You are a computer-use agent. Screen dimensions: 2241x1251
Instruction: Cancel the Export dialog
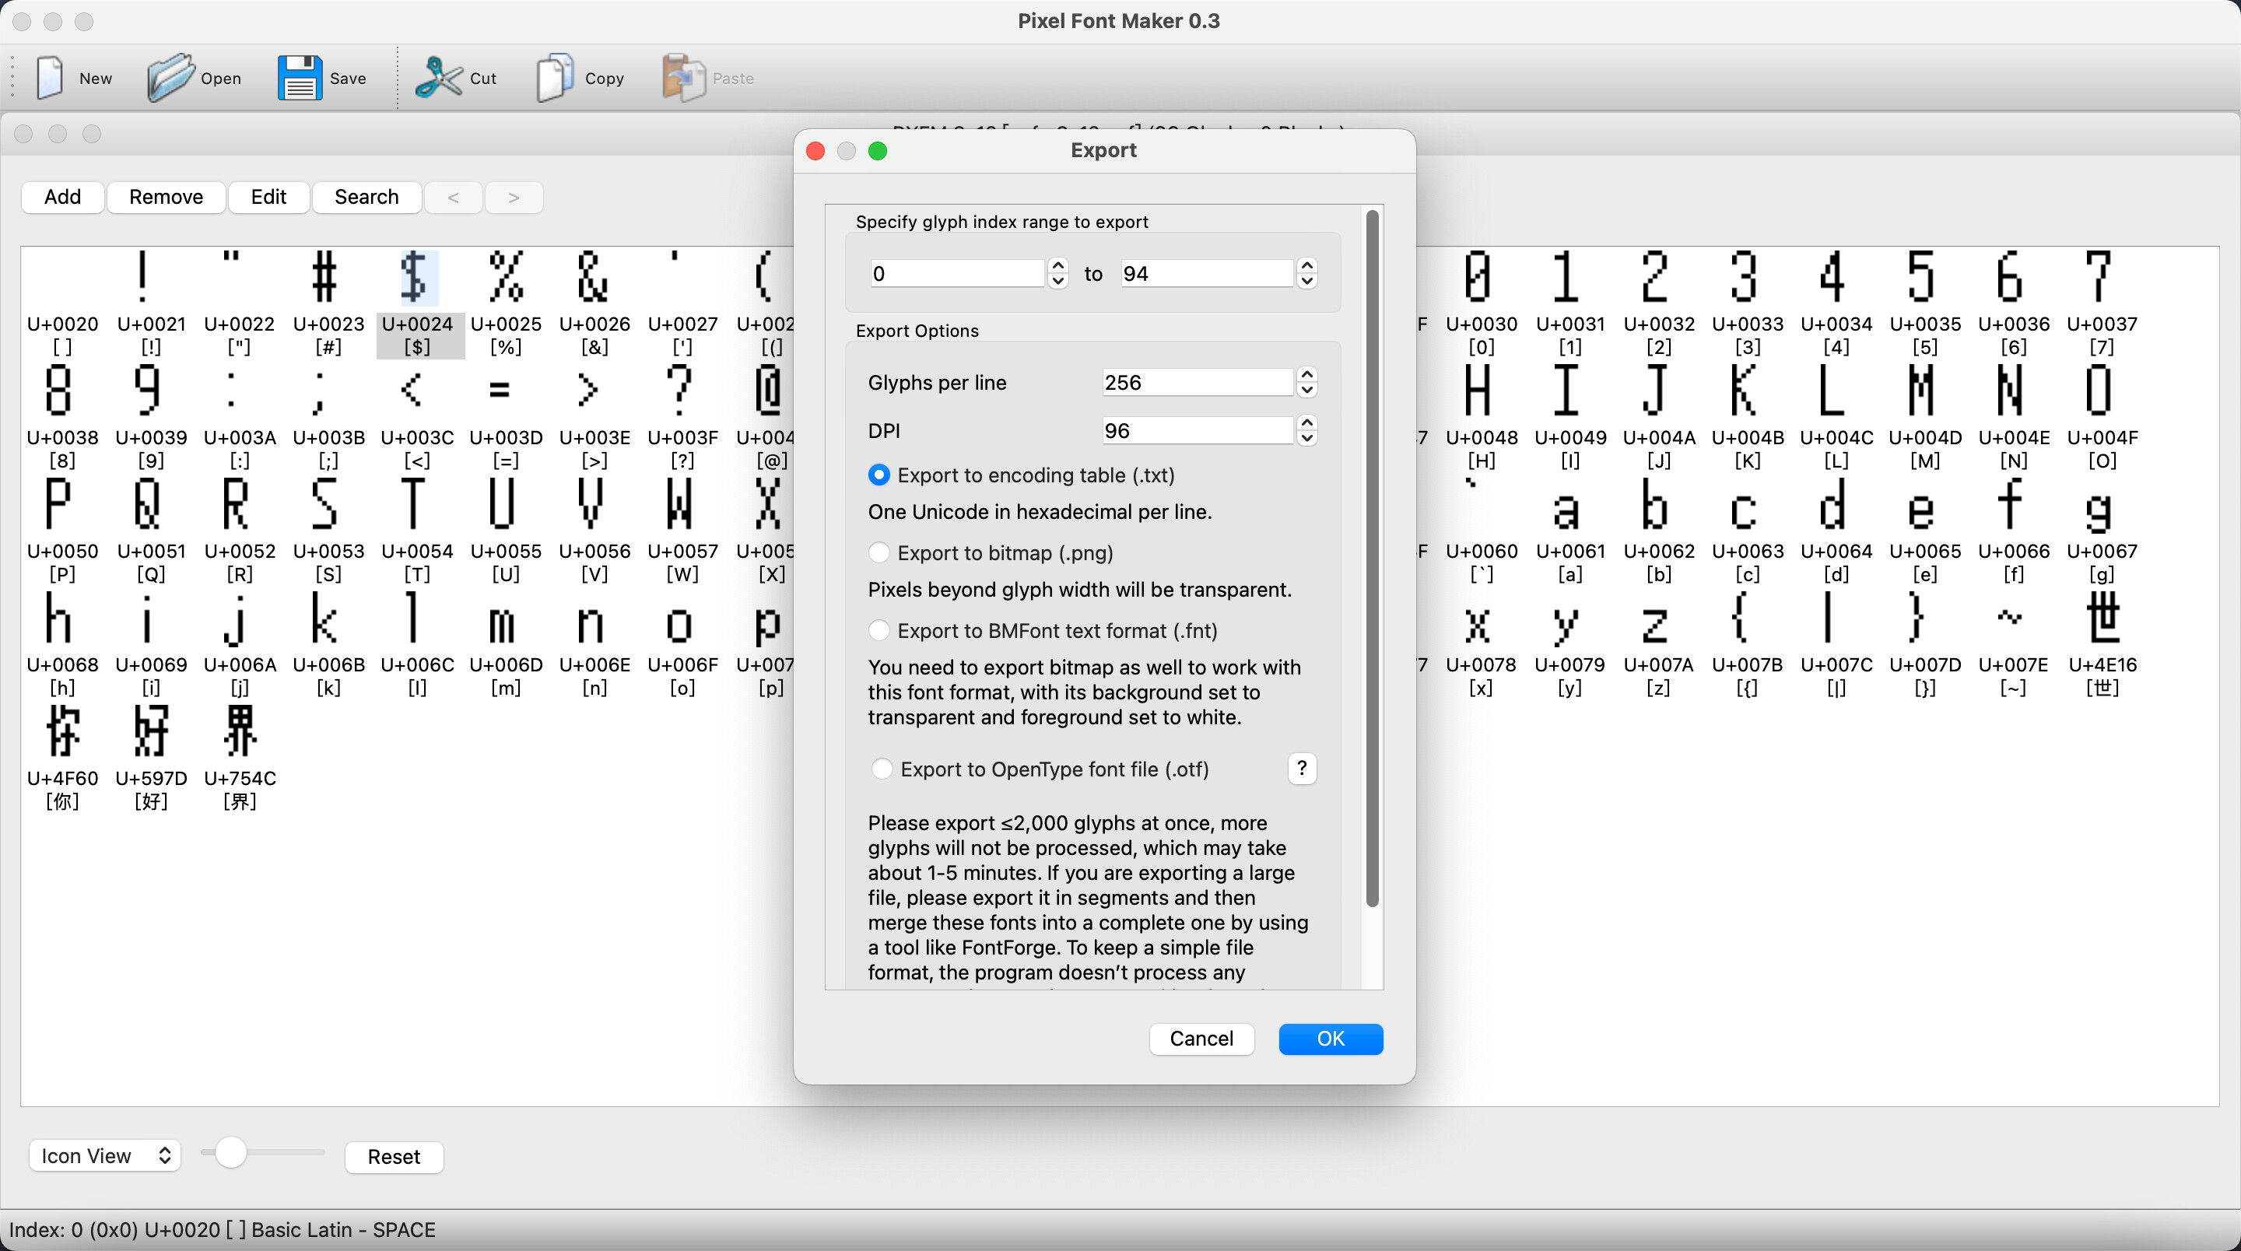pyautogui.click(x=1201, y=1039)
